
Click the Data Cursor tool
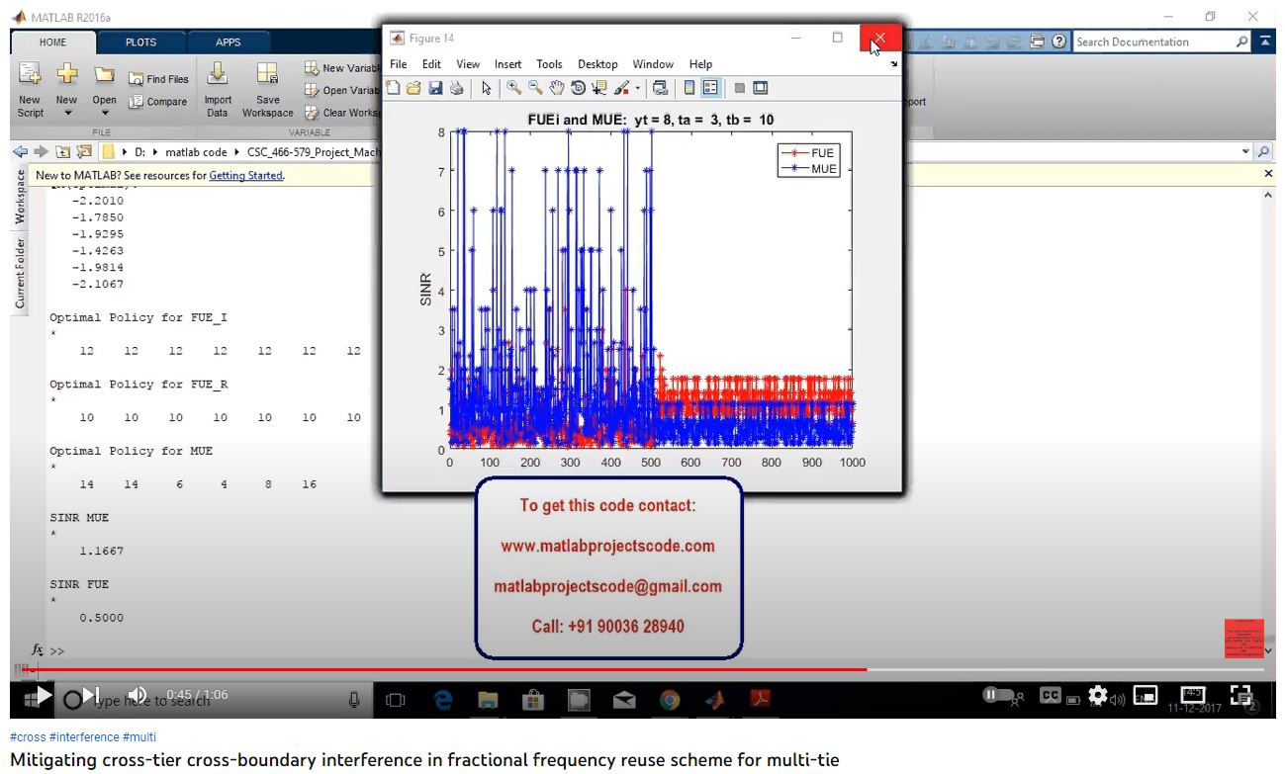click(x=599, y=88)
